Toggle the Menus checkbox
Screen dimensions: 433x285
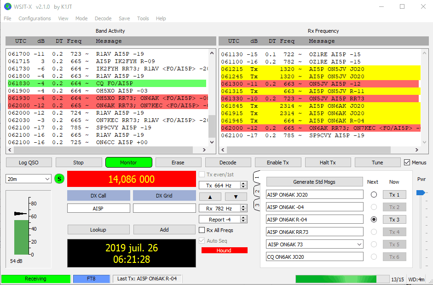coord(407,163)
